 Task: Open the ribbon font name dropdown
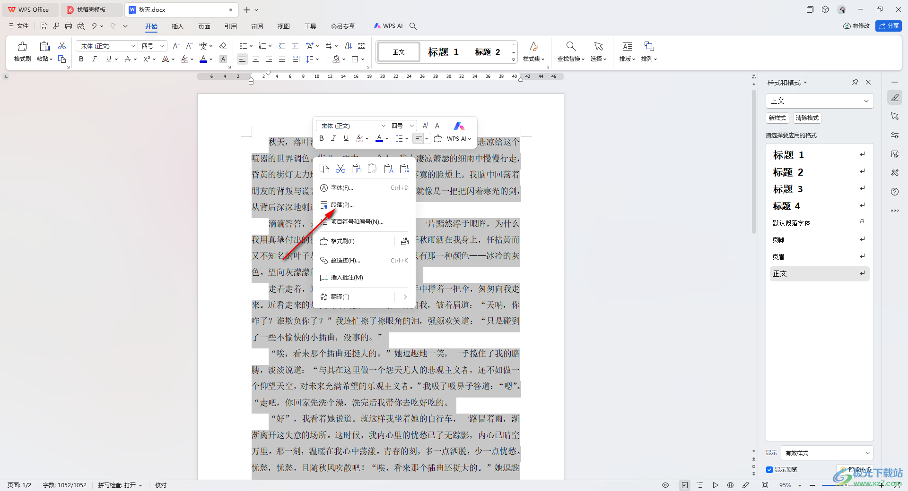click(x=133, y=46)
